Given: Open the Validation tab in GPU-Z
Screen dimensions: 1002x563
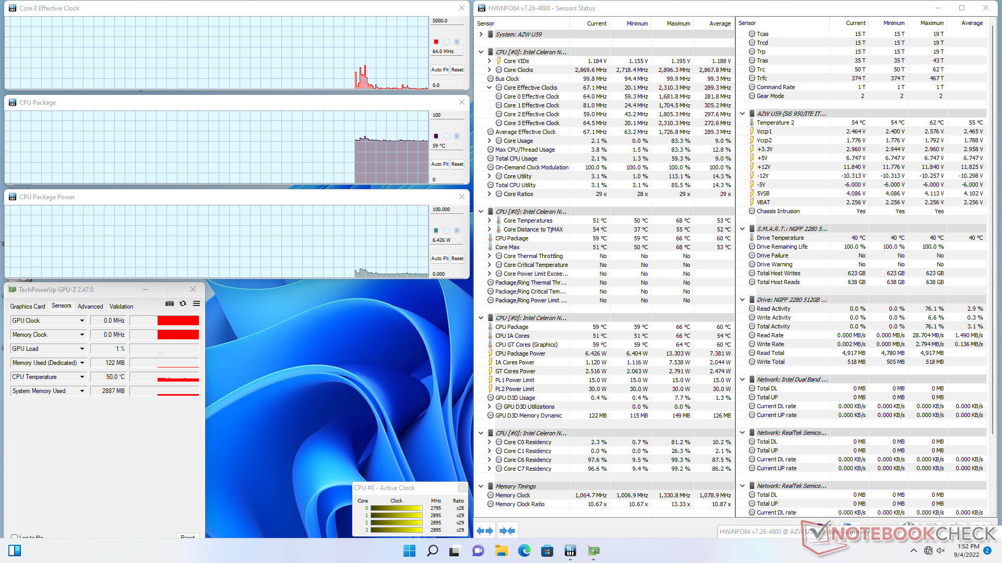Looking at the screenshot, I should (x=121, y=307).
